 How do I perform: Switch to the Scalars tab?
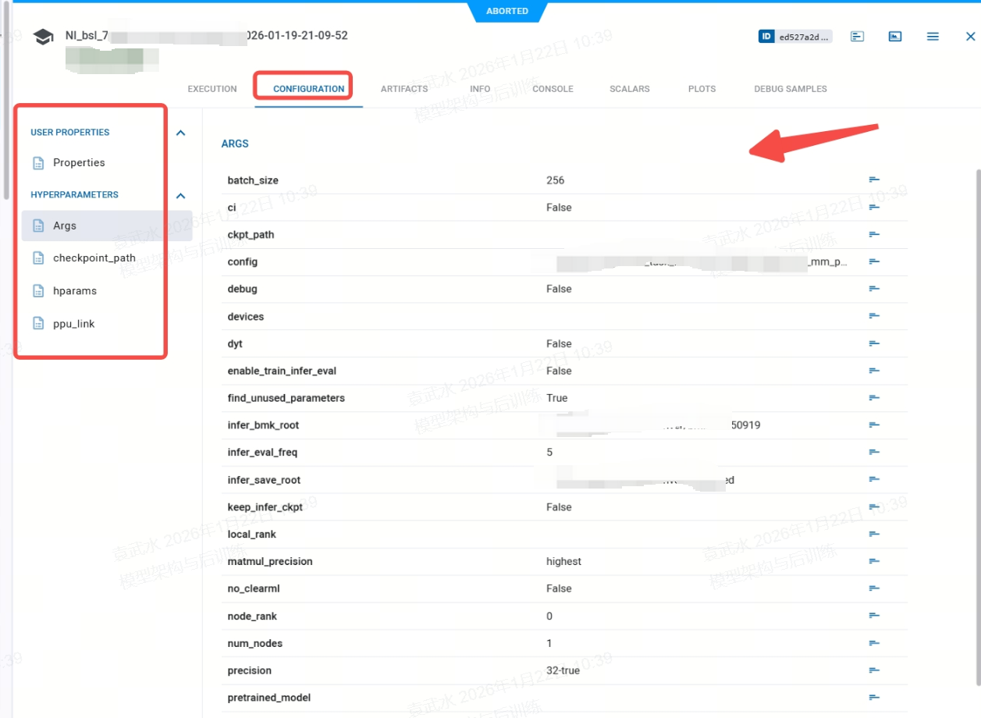coord(630,89)
